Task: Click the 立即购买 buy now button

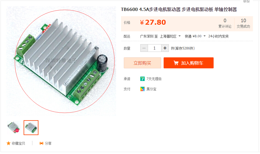Action: [x=142, y=63]
